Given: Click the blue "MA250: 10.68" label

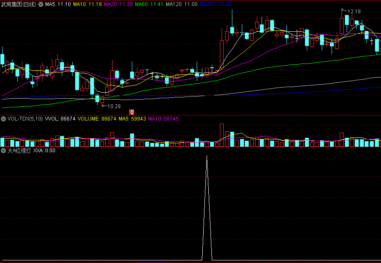Looking at the screenshot, I should (x=216, y=4).
